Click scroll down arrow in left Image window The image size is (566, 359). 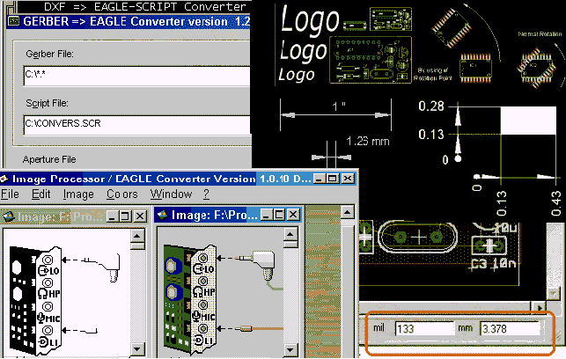point(137,349)
